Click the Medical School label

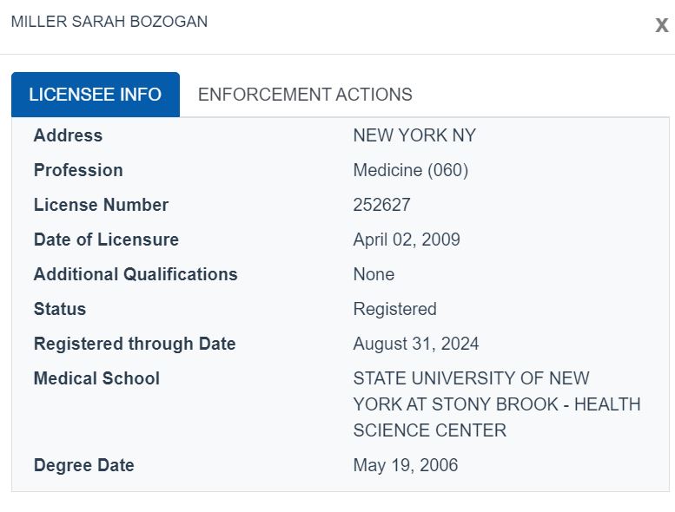96,378
